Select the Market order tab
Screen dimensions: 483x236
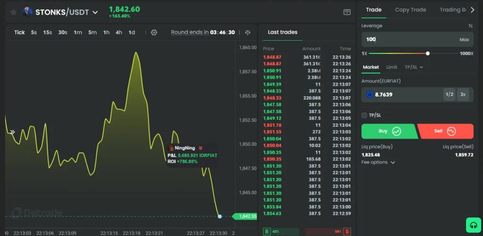point(371,67)
